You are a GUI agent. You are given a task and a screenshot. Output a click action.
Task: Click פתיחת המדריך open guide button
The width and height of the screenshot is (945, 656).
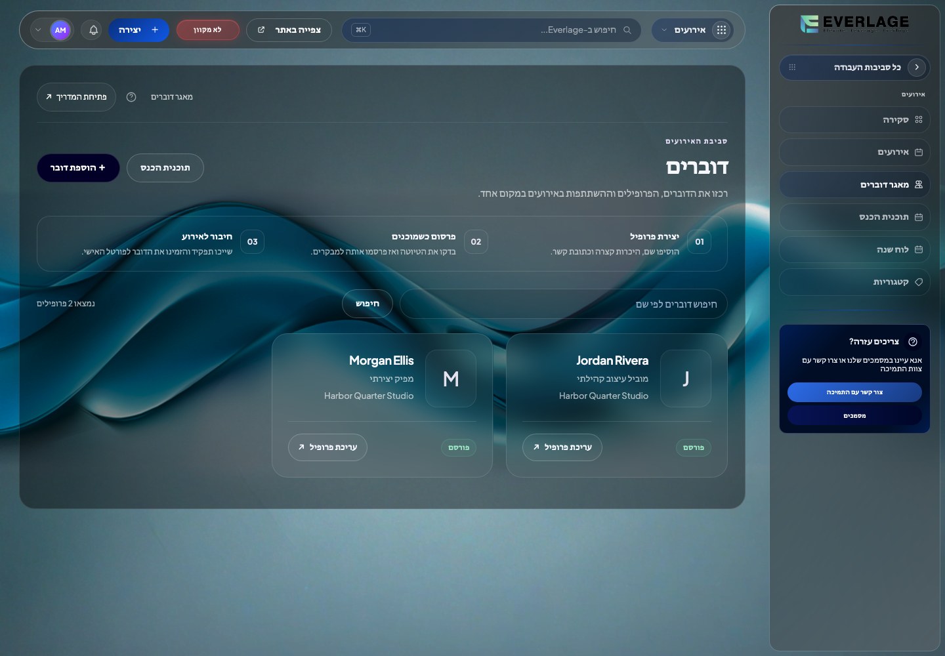pyautogui.click(x=76, y=97)
